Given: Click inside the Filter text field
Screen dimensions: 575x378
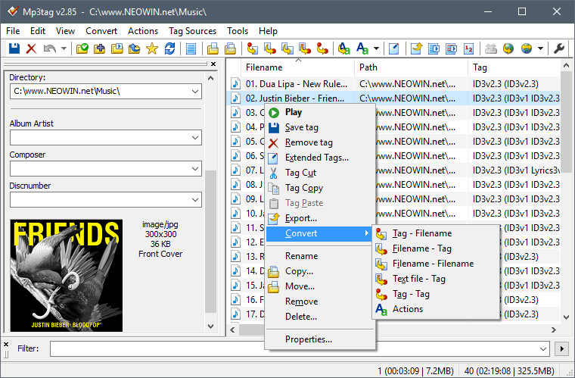Looking at the screenshot, I should click(294, 348).
